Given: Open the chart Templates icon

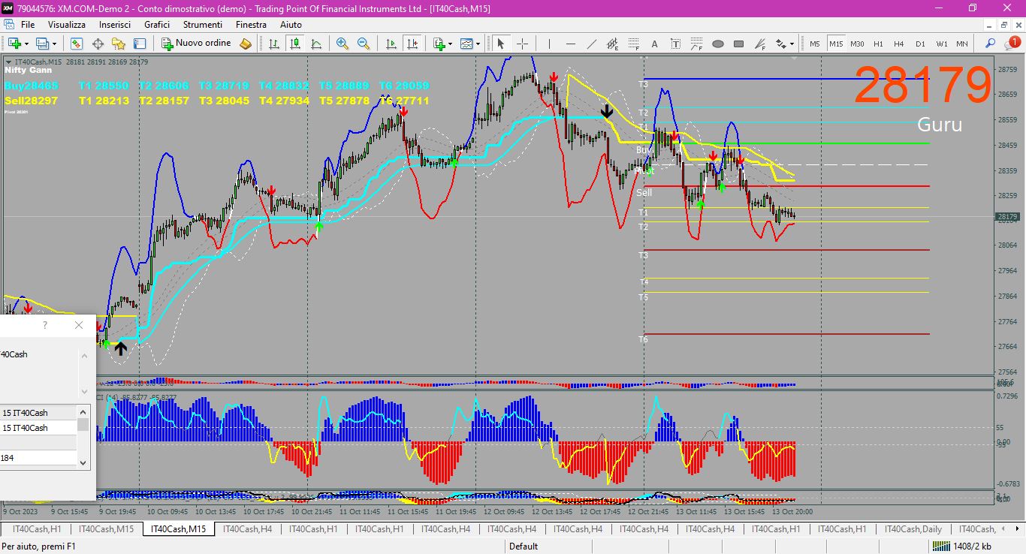Looking at the screenshot, I should click(x=467, y=44).
